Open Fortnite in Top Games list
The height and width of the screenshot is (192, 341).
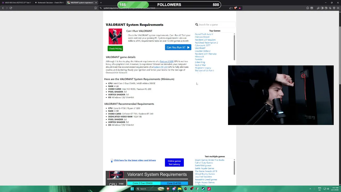click(198, 59)
